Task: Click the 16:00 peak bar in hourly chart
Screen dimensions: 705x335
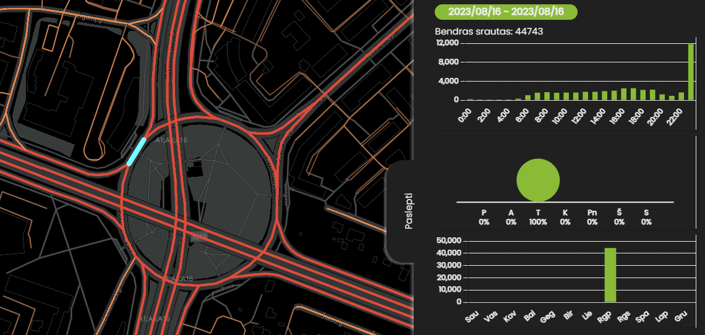Action: [x=624, y=94]
